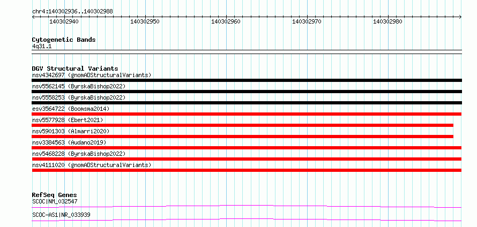Click the nsv4111020 gnomADStructuralVariants label
This screenshot has width=477, height=227.
(92, 165)
